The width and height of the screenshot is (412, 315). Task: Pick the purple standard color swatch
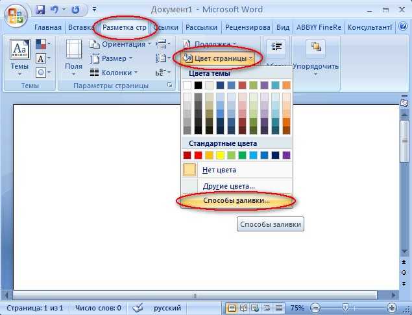(x=286, y=155)
